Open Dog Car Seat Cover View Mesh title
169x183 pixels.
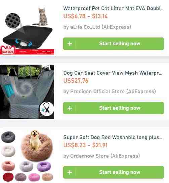tap(113, 73)
